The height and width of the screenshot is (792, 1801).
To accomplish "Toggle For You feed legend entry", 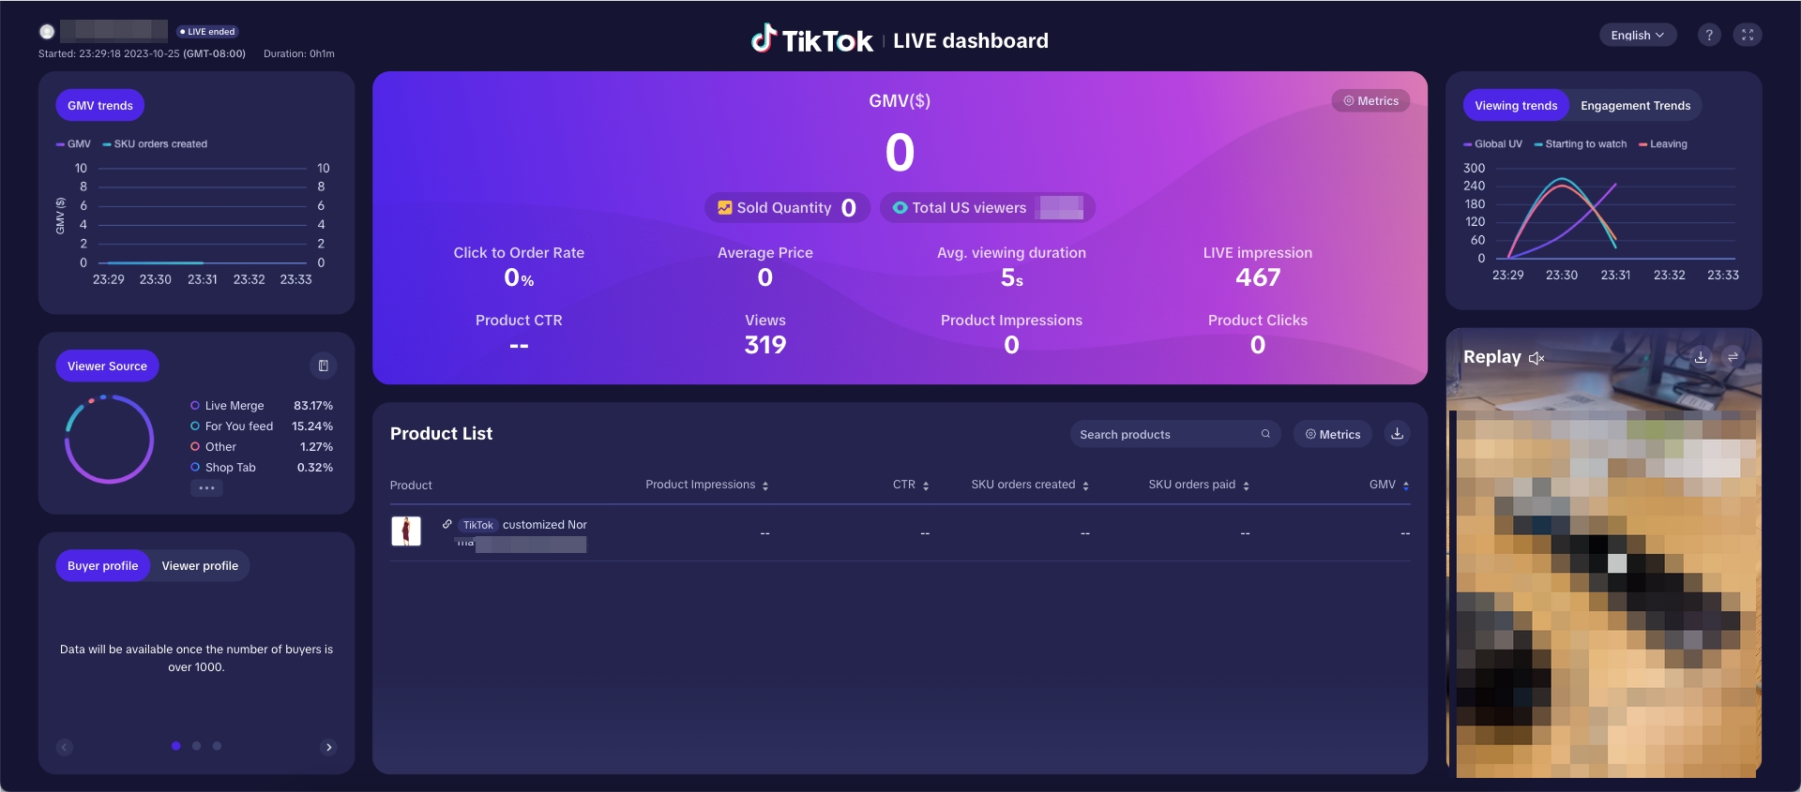I will click(232, 426).
